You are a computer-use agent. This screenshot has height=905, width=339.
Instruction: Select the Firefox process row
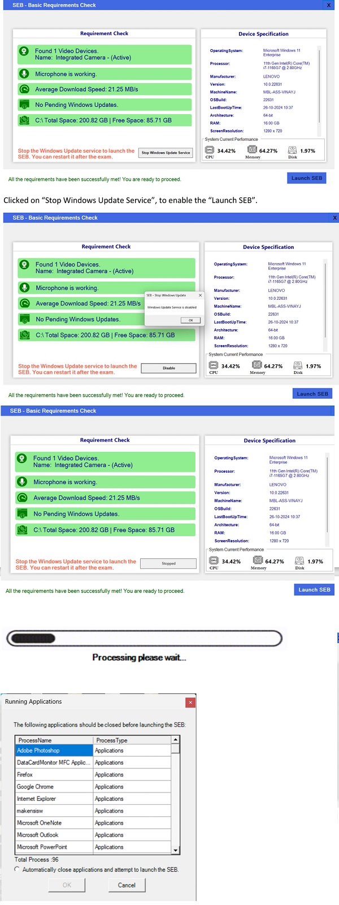click(94, 774)
